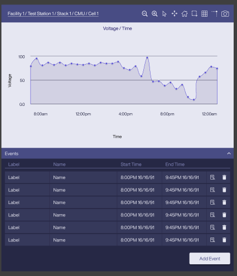This screenshot has height=276, width=237.
Task: Open Test Station 1 in the breadcrumb
Action: (41, 13)
